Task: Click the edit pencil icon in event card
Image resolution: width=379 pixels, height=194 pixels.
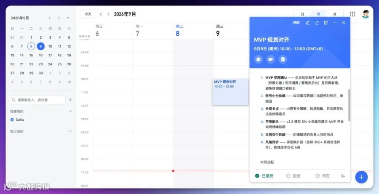Action: coord(308,23)
